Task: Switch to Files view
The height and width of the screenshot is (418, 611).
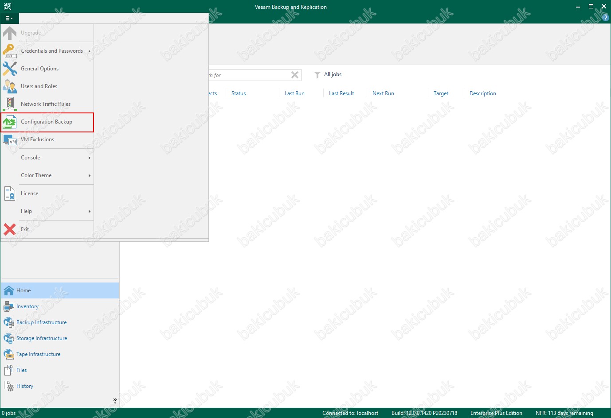Action: point(60,370)
